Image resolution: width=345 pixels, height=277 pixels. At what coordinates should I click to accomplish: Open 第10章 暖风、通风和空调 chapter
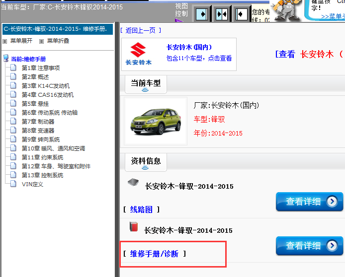point(53,148)
